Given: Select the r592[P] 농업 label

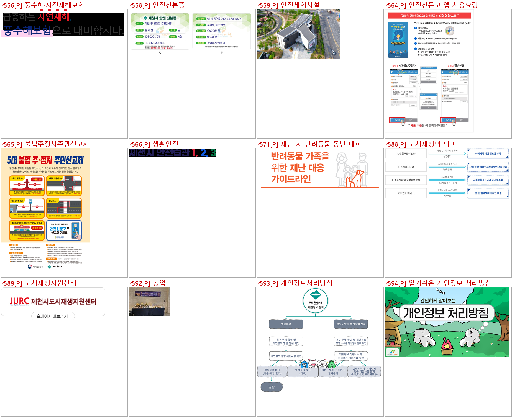Looking at the screenshot, I should 147,283.
